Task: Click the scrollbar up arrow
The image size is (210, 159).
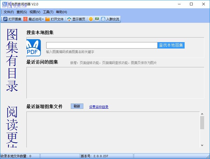Action: coord(202,114)
